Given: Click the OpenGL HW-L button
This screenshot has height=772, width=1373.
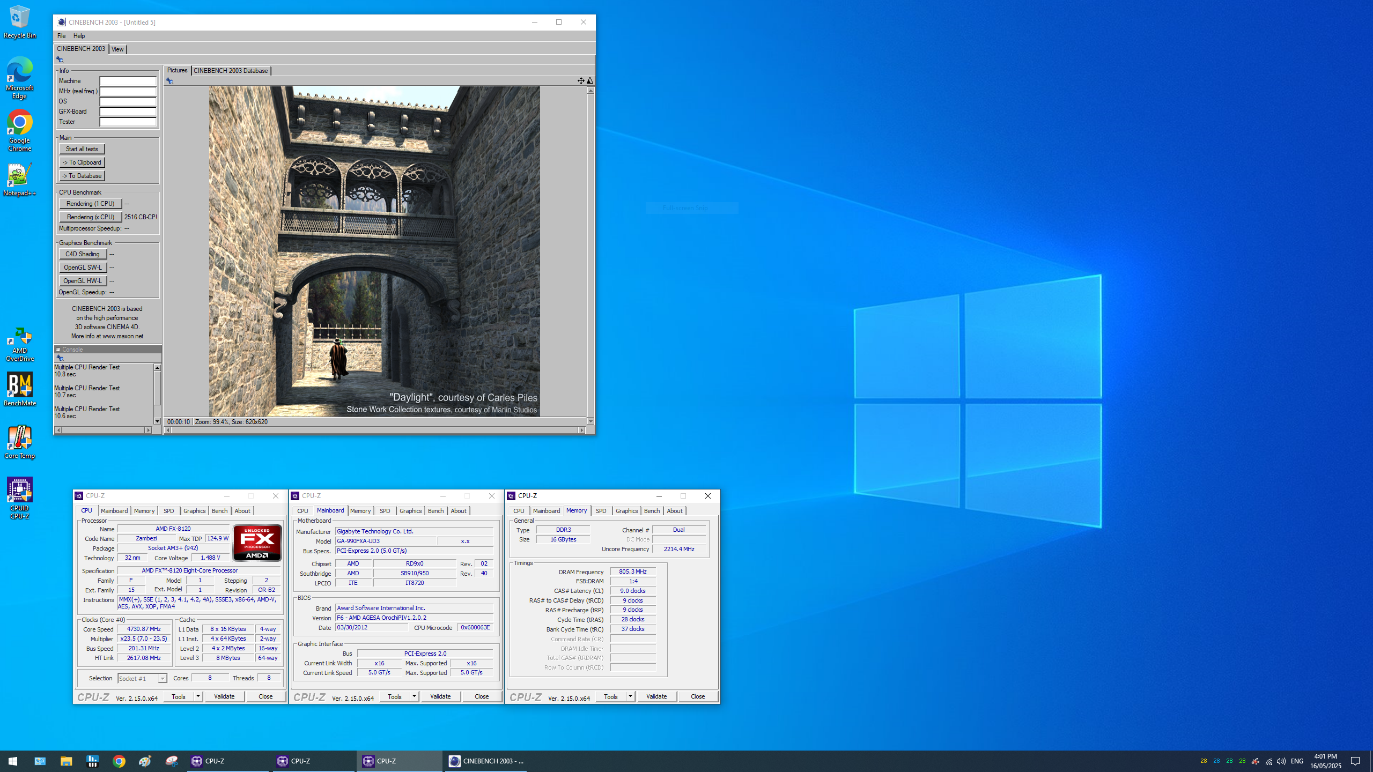Looking at the screenshot, I should (x=83, y=281).
